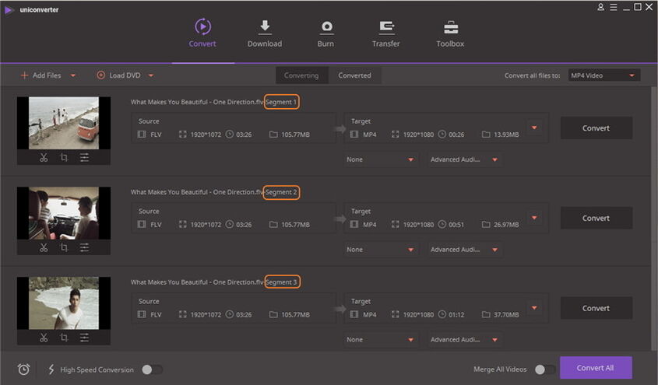This screenshot has height=385, width=658.
Task: Open Segment 1 Advanced Audio dropdown
Action: coord(464,159)
